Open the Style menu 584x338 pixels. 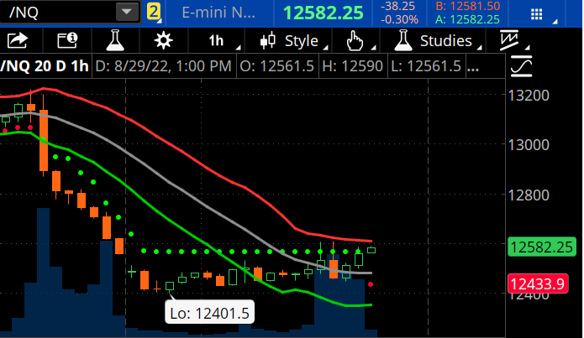click(294, 40)
